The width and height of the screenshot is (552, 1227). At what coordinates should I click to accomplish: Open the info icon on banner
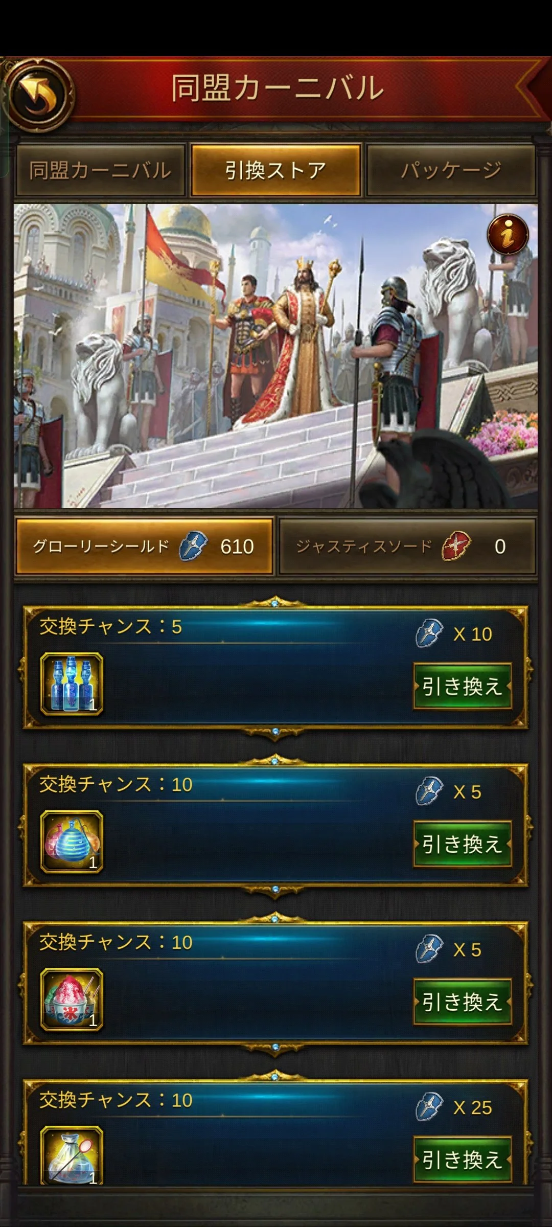(508, 235)
